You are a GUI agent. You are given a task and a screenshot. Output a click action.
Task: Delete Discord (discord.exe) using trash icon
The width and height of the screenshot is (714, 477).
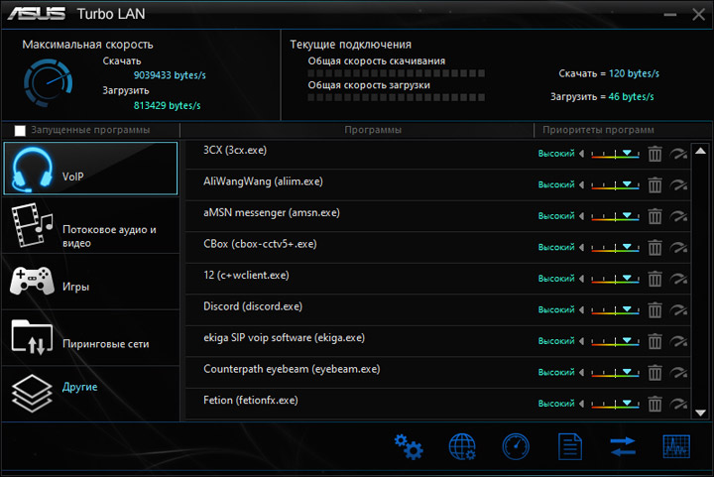coord(654,310)
